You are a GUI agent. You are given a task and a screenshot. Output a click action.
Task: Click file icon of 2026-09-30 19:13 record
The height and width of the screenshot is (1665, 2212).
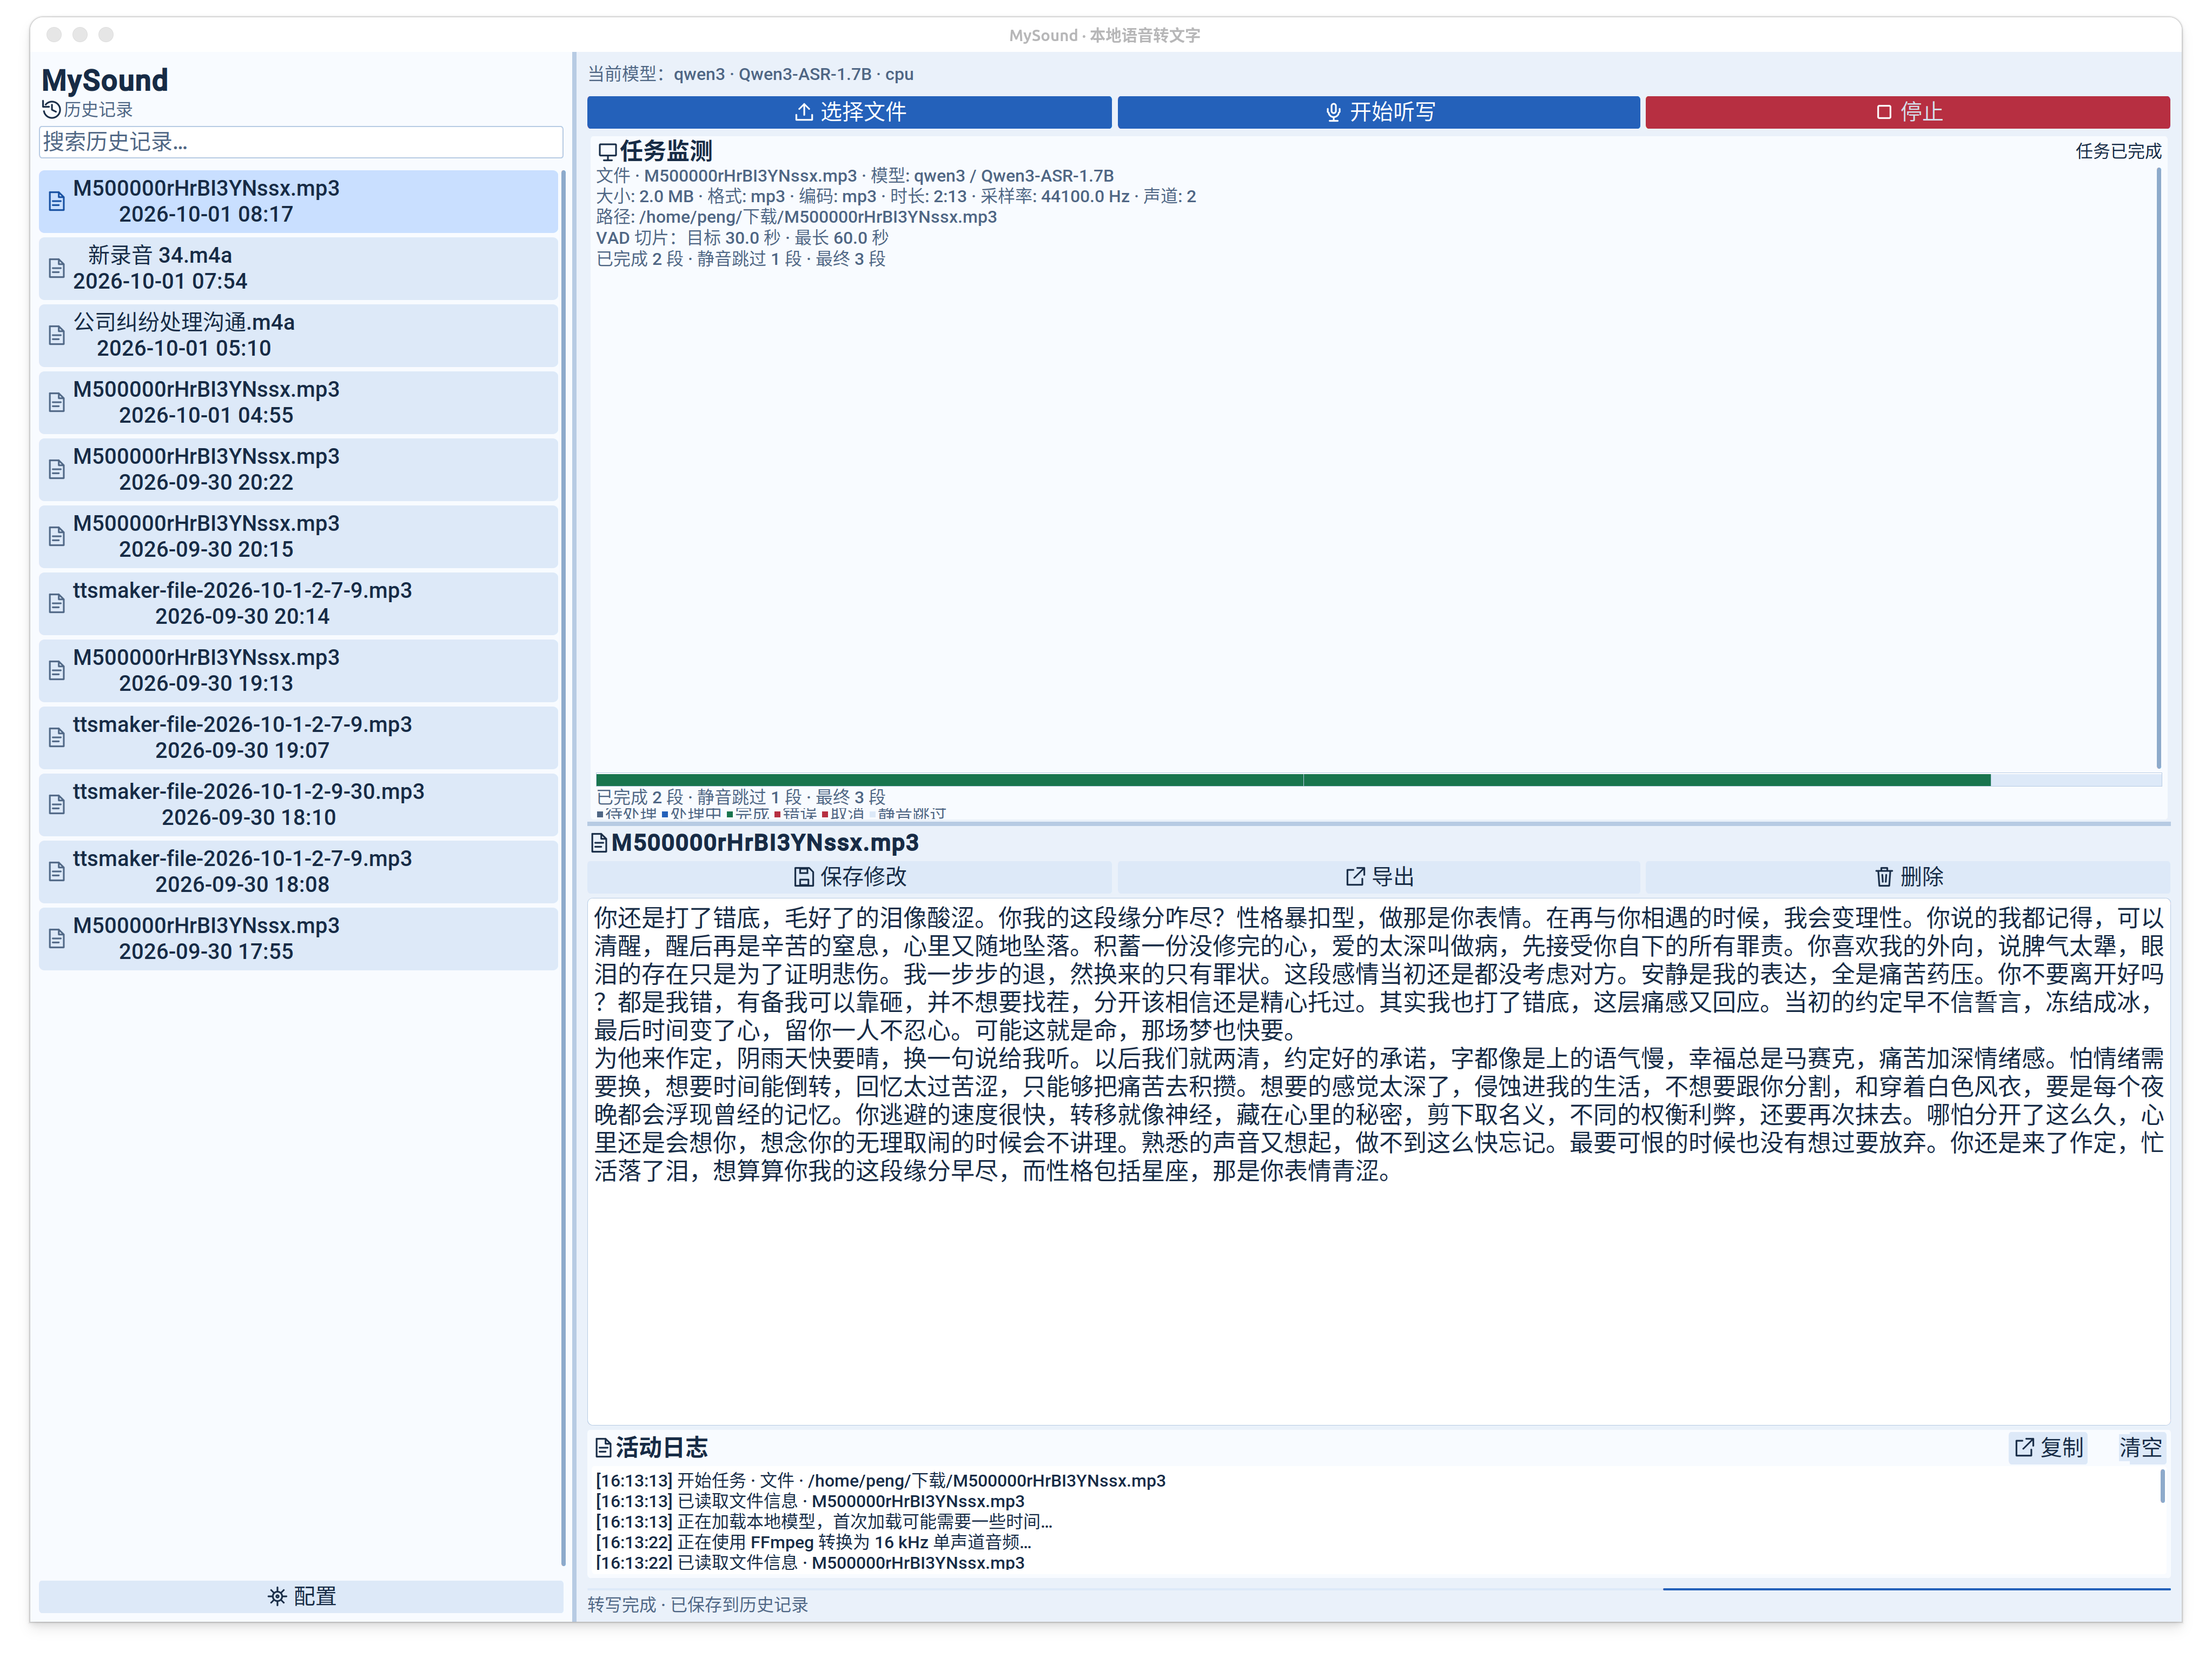[57, 670]
